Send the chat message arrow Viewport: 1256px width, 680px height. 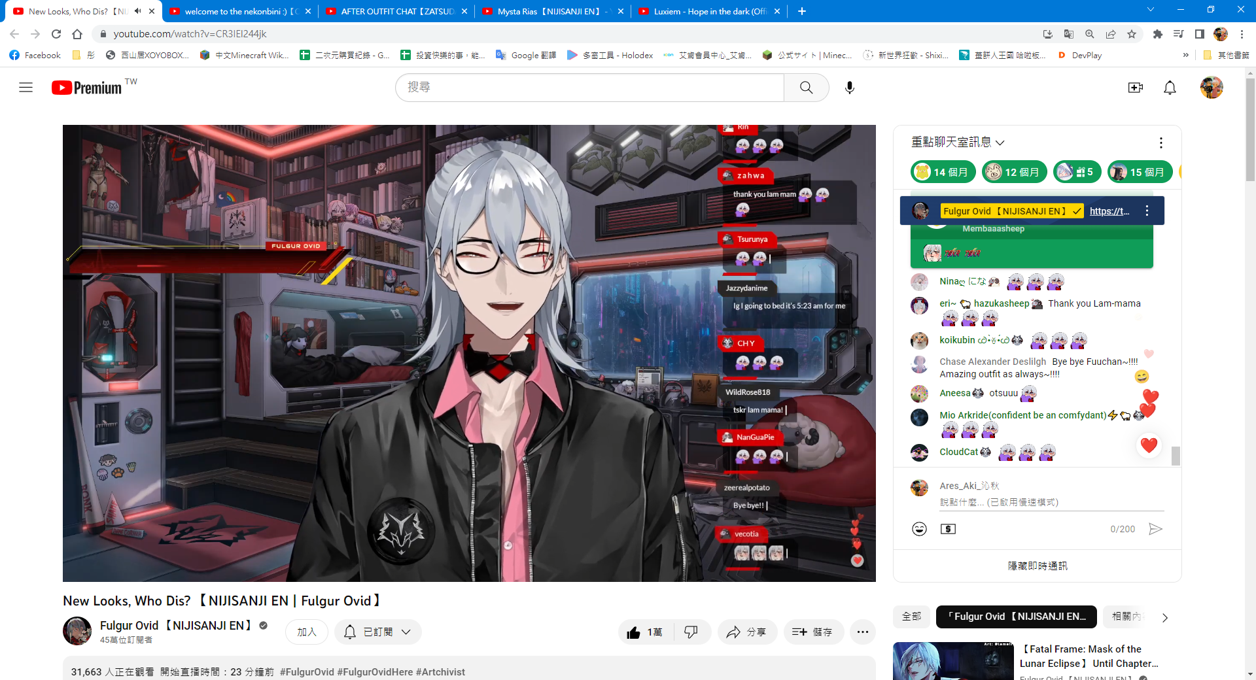[1155, 529]
